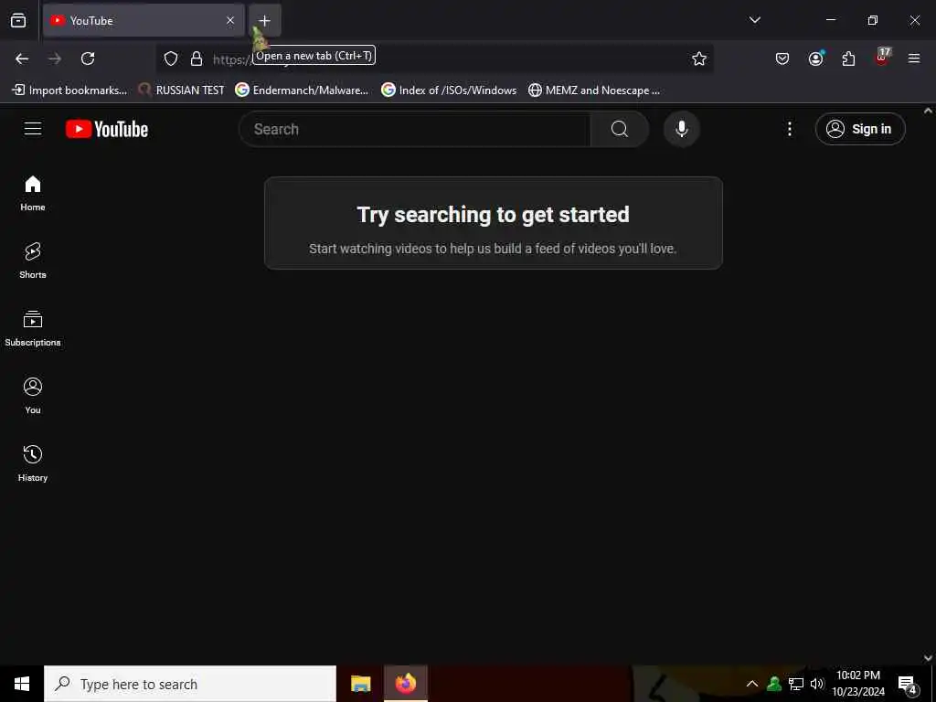This screenshot has width=936, height=702.
Task: Bookmark this page with the star
Action: coord(699,58)
